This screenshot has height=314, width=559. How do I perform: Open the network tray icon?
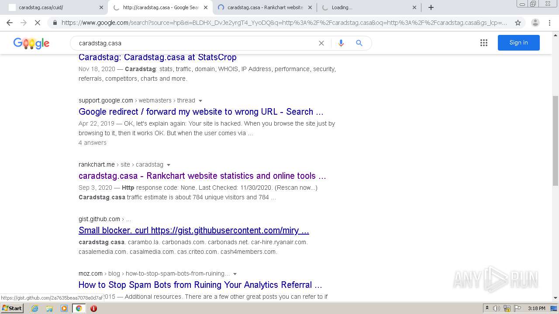507,308
